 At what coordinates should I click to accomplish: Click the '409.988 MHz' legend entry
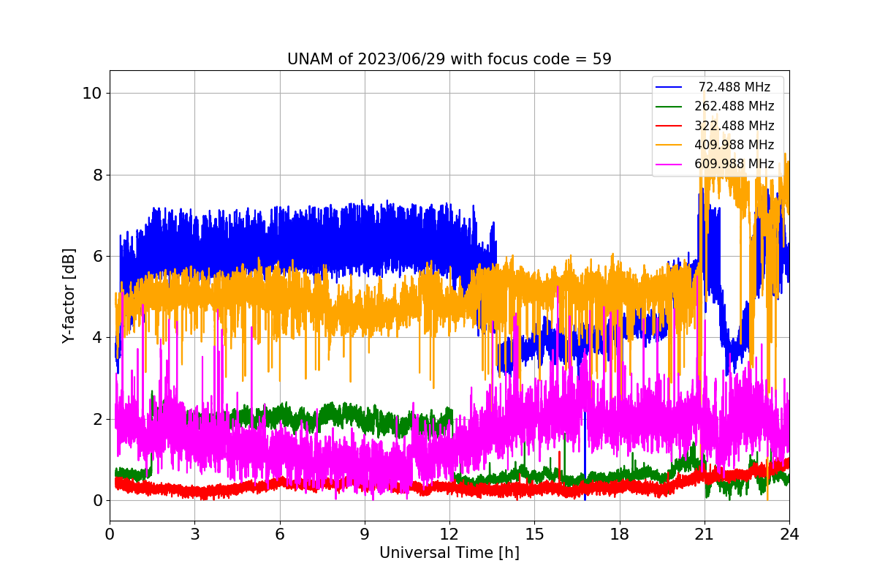[734, 145]
